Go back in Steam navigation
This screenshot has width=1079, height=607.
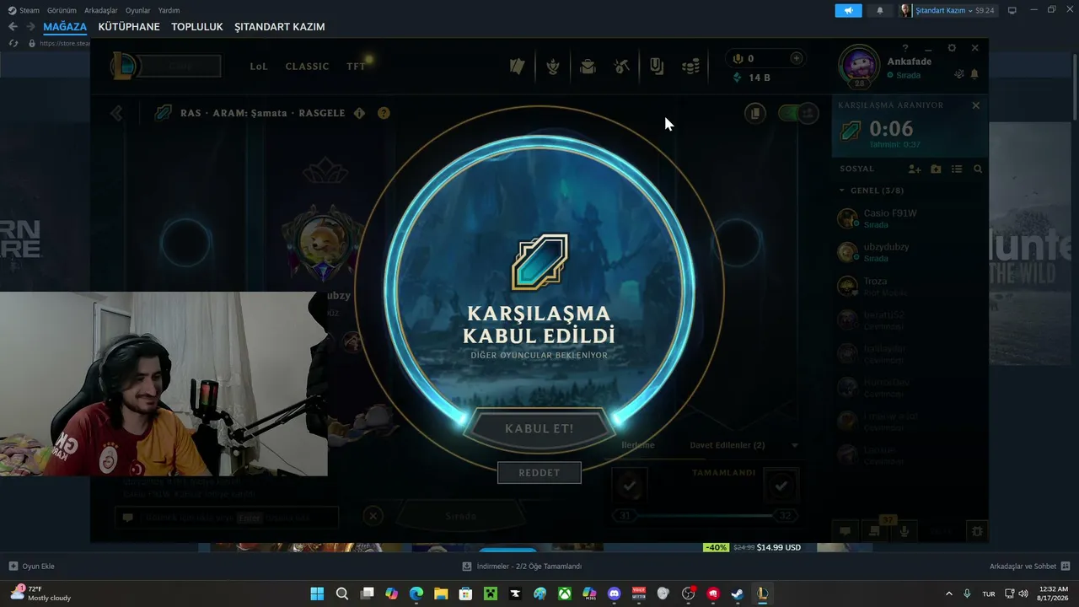pos(13,27)
